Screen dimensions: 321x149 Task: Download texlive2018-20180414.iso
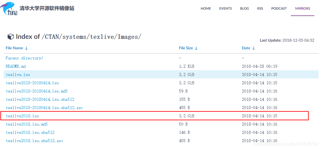(x=32, y=83)
